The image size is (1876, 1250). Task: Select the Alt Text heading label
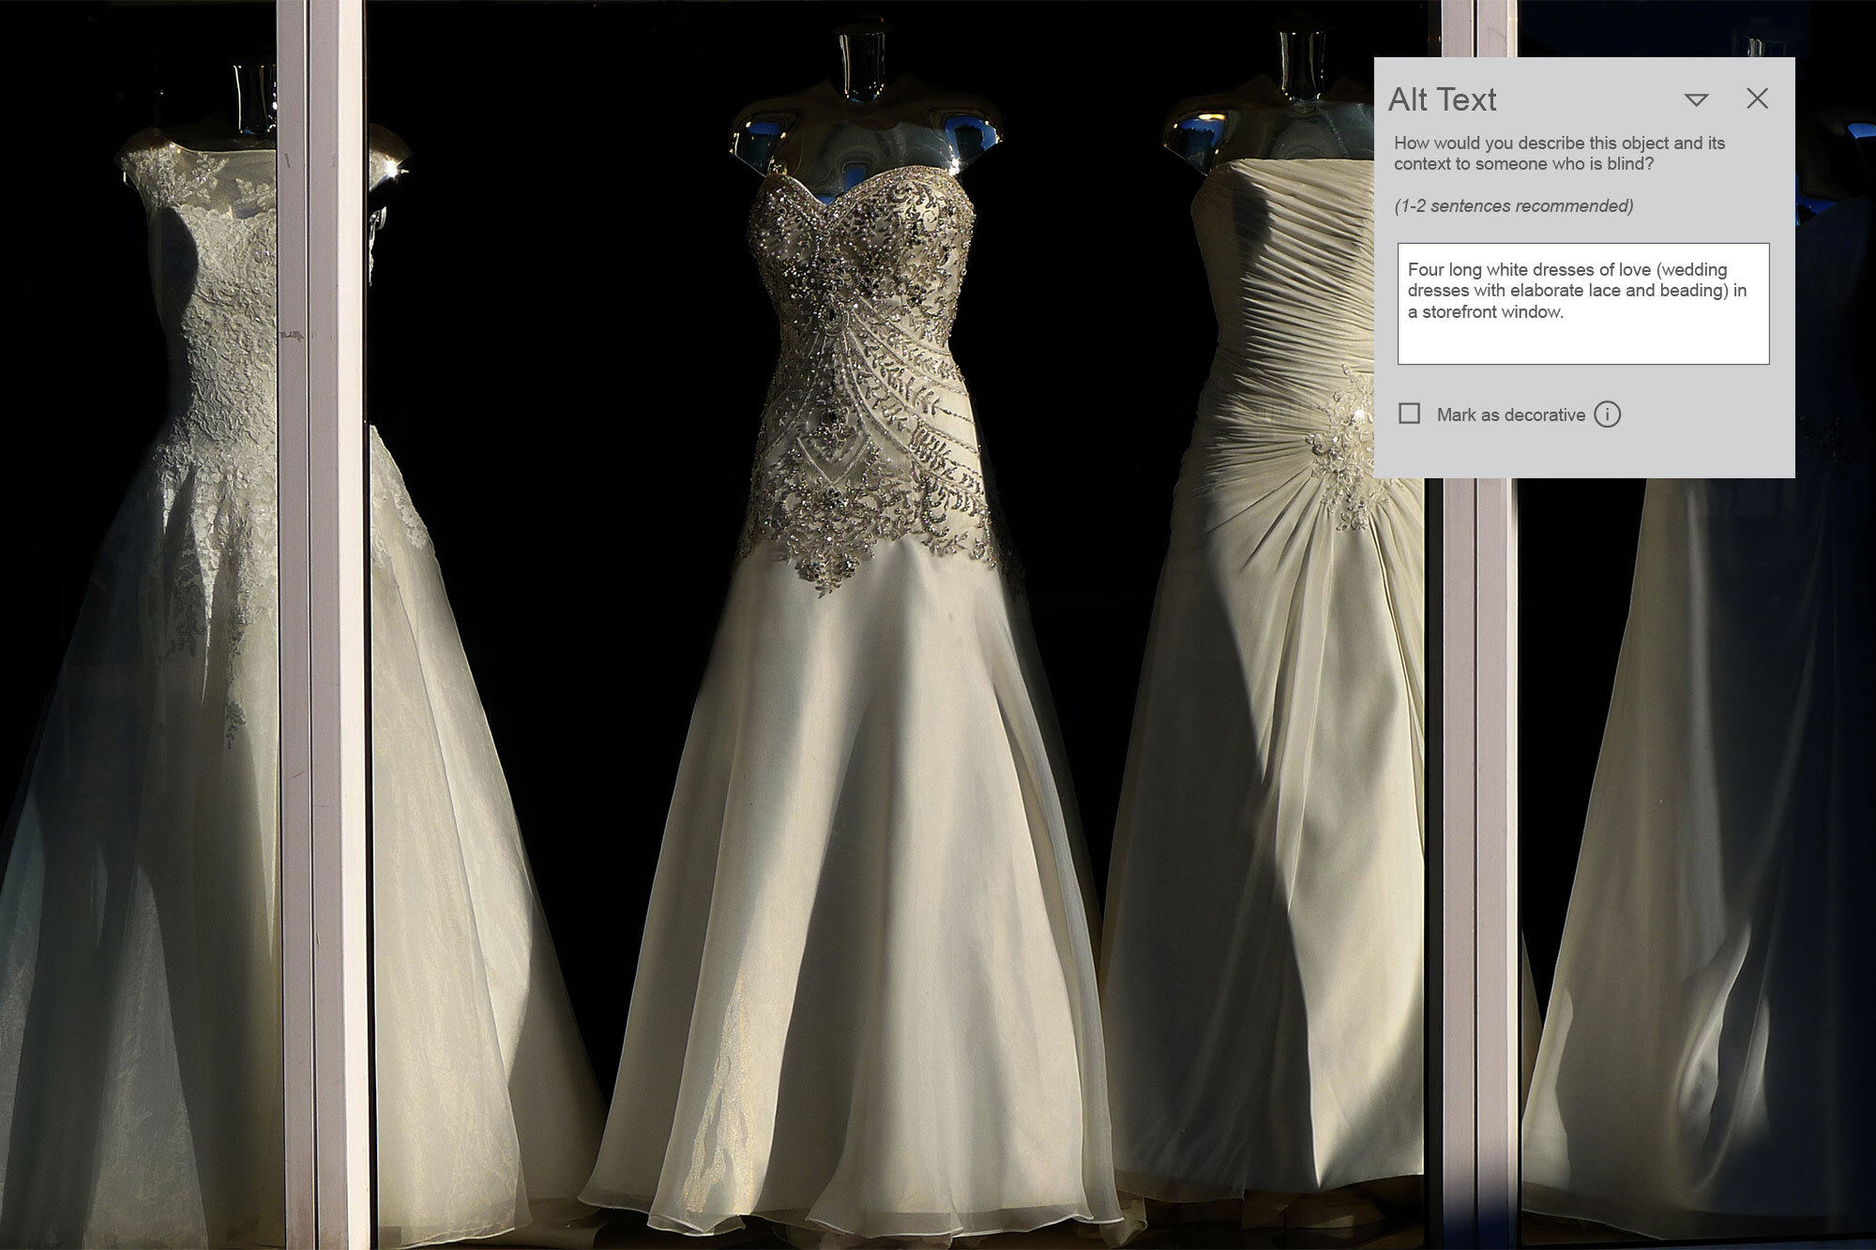pos(1441,98)
